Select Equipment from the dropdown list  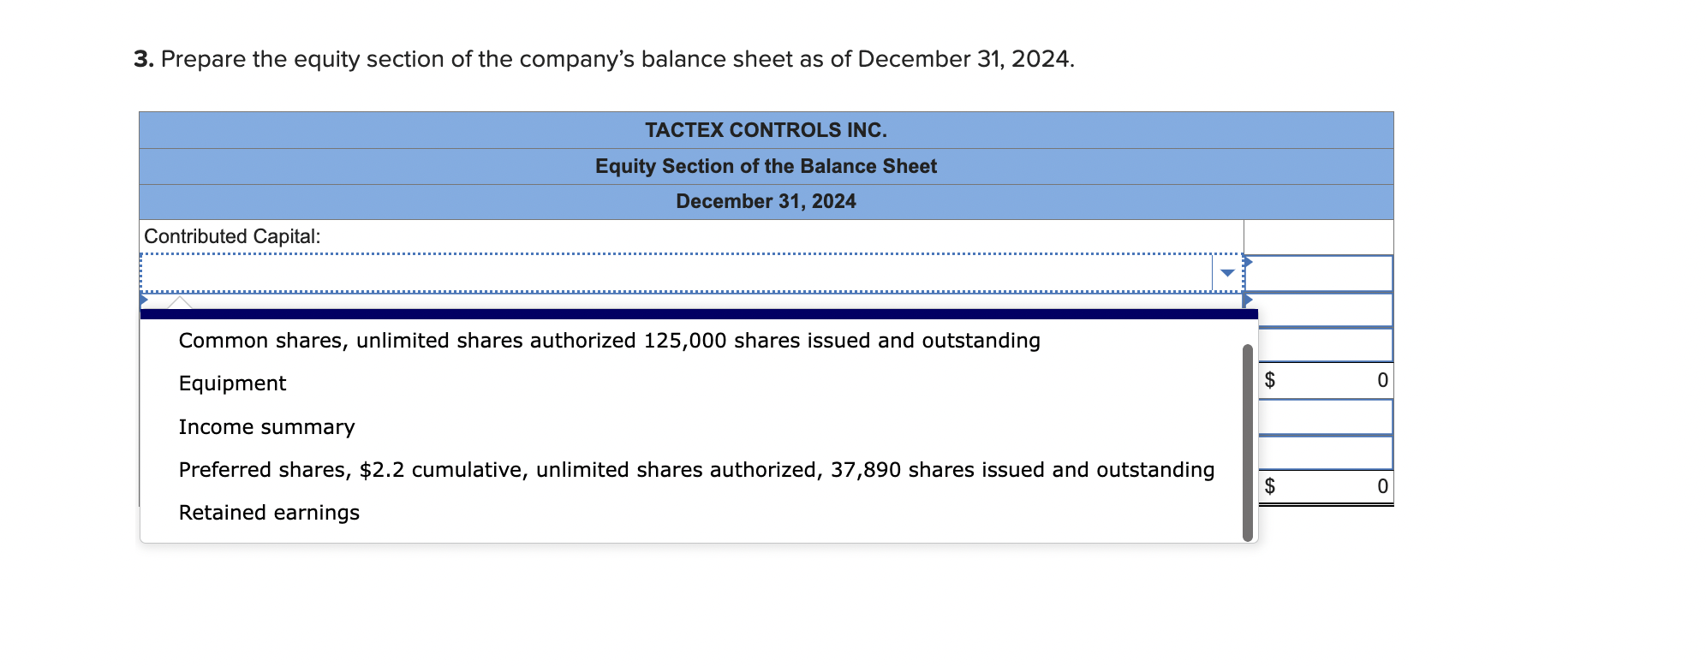coord(231,383)
